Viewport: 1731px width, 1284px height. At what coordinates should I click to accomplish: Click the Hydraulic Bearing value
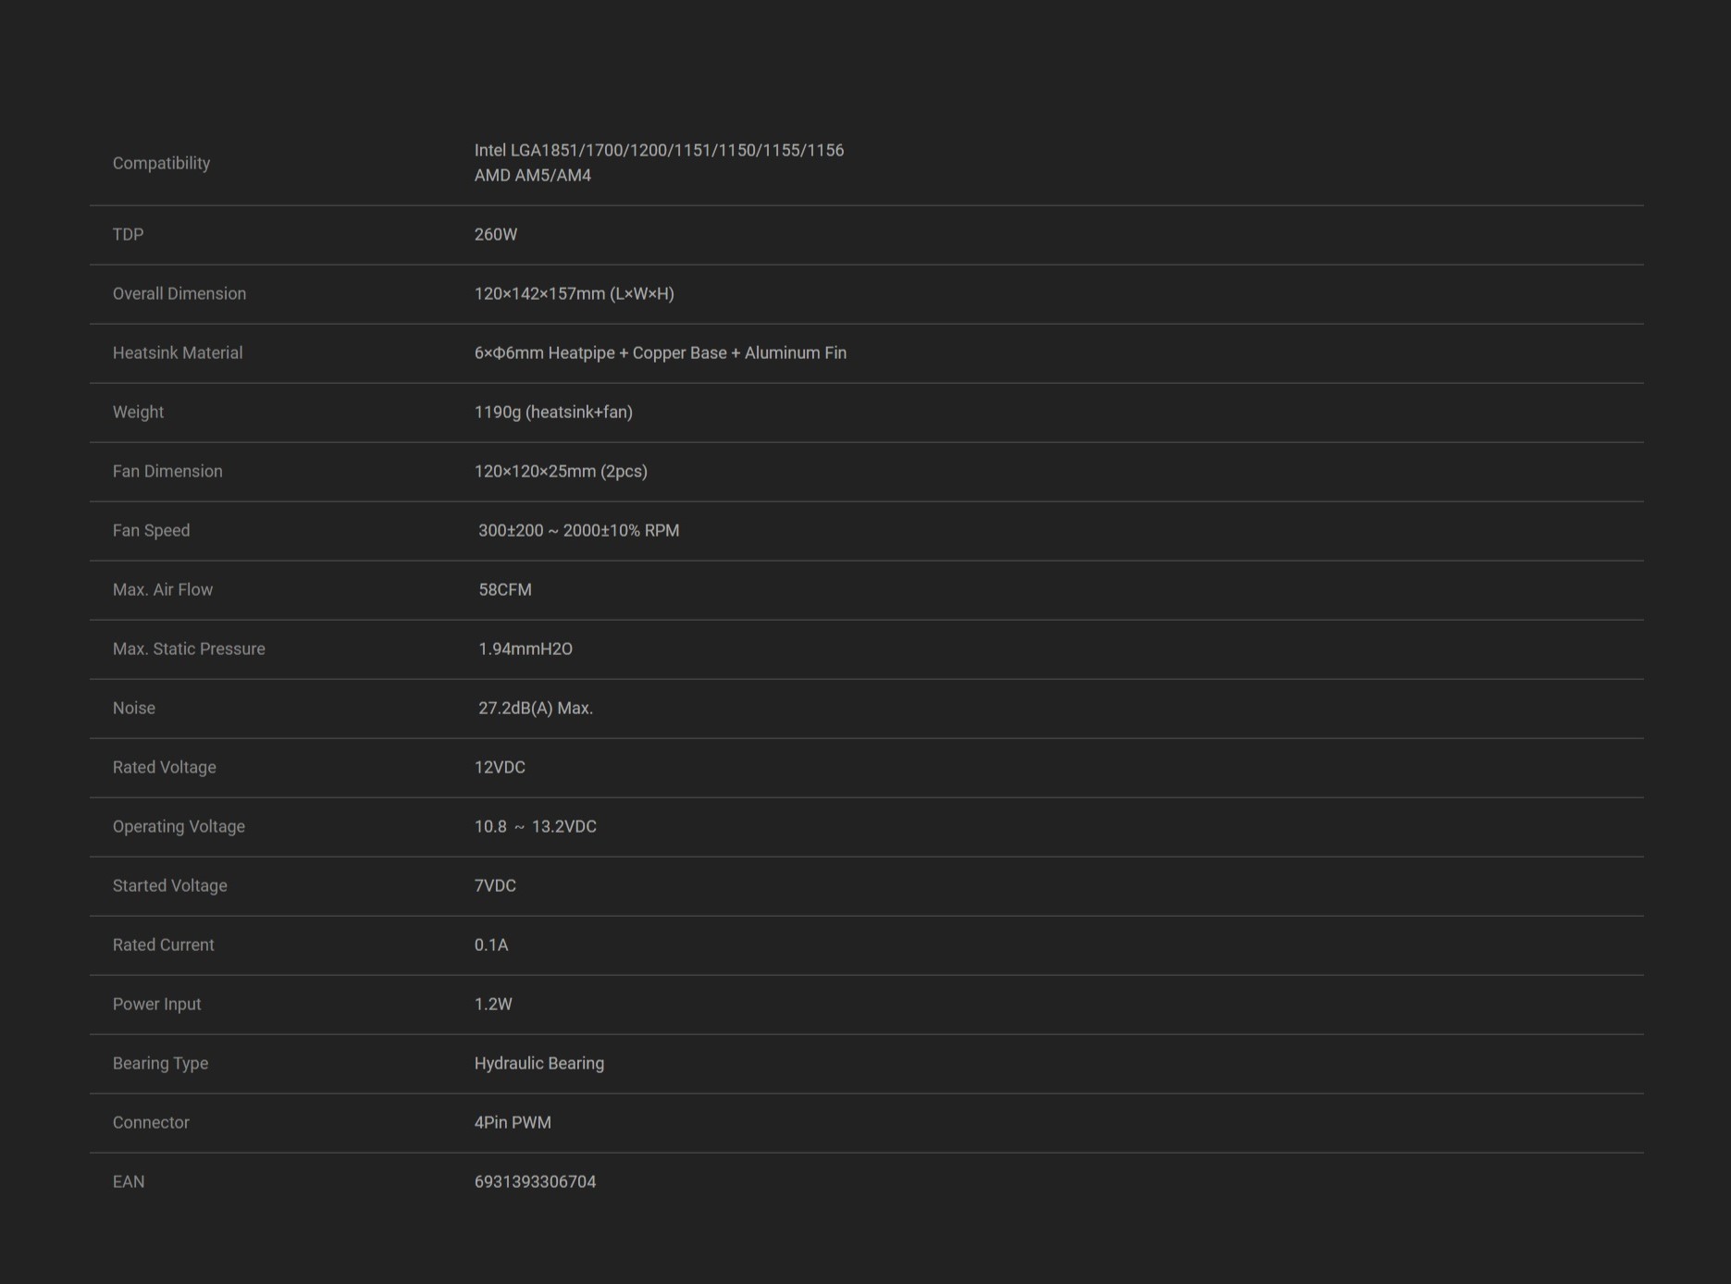[538, 1064]
